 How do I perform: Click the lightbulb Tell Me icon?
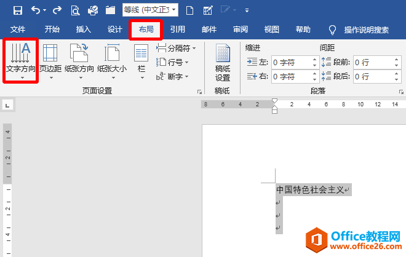332,30
